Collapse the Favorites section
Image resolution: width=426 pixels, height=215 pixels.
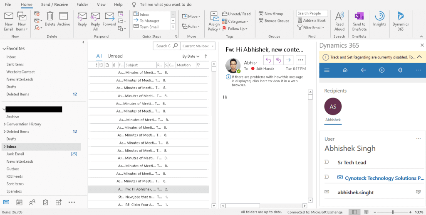pos(4,49)
